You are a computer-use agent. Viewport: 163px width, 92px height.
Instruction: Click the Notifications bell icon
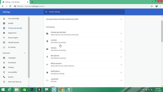[47, 72]
